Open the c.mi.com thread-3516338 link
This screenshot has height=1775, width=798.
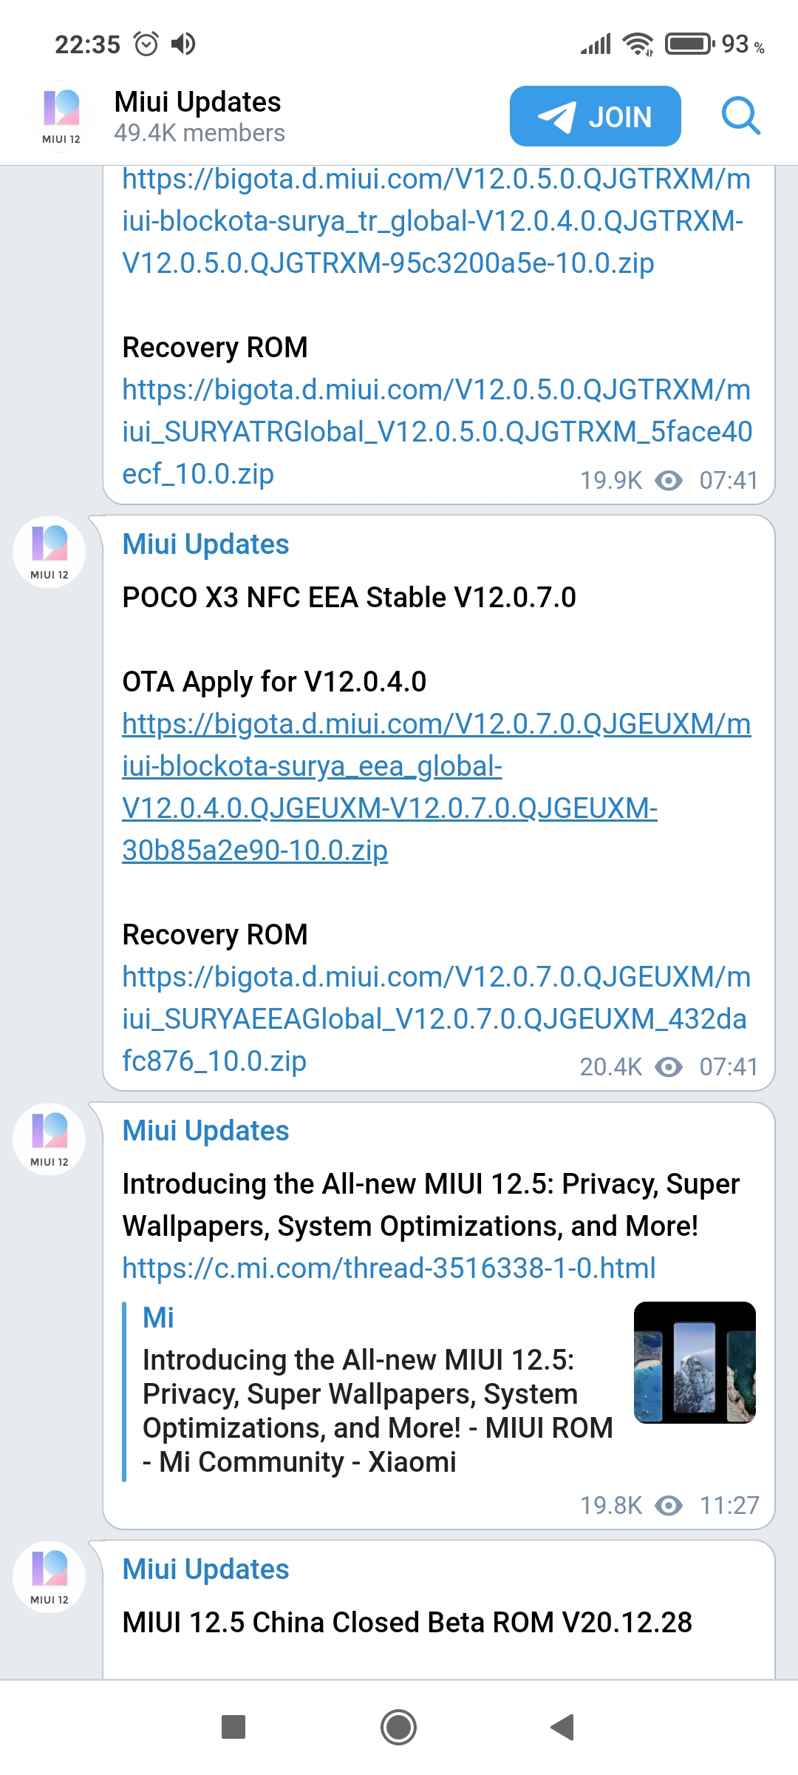389,1268
